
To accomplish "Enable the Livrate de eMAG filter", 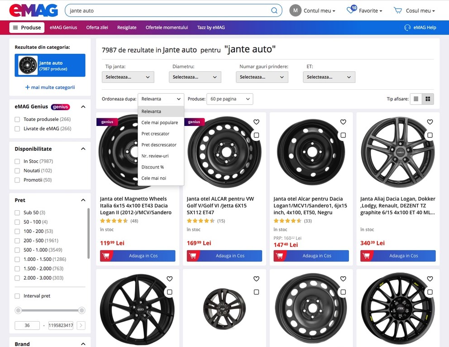I will coord(17,129).
